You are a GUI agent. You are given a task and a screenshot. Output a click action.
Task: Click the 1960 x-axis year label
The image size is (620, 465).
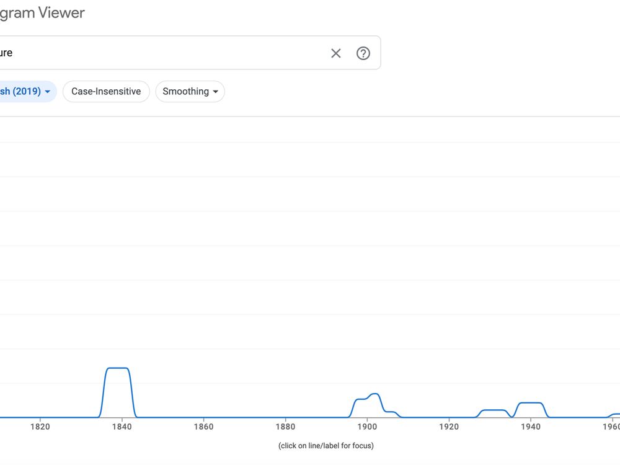pos(611,427)
